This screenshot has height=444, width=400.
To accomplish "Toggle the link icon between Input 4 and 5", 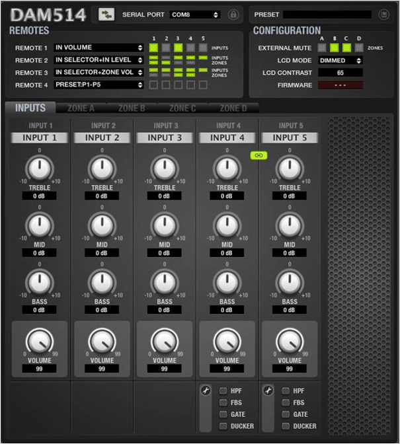I will (258, 155).
